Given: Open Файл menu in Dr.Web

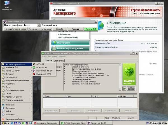Looking at the screenshot, I should click(44, 56).
